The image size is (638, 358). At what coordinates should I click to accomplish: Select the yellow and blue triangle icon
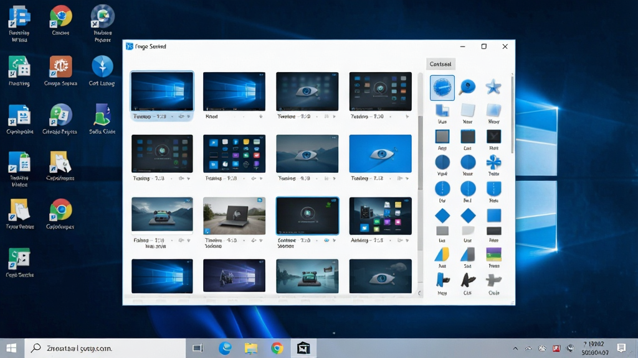tap(442, 254)
